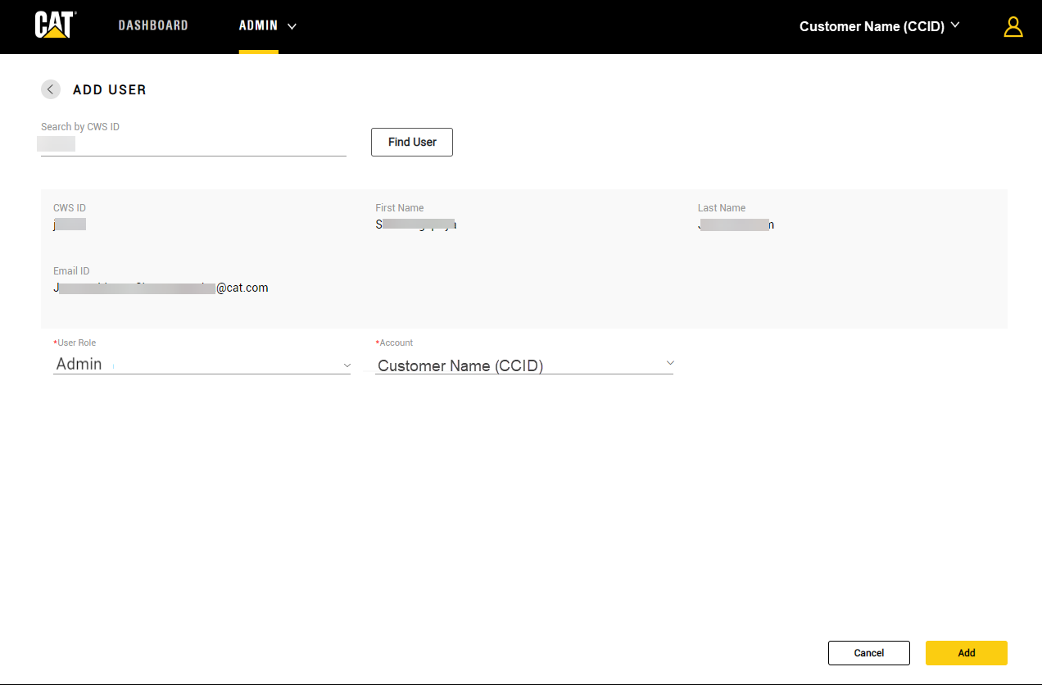The image size is (1042, 685).
Task: Select the ADMIN menu item
Action: 258,25
